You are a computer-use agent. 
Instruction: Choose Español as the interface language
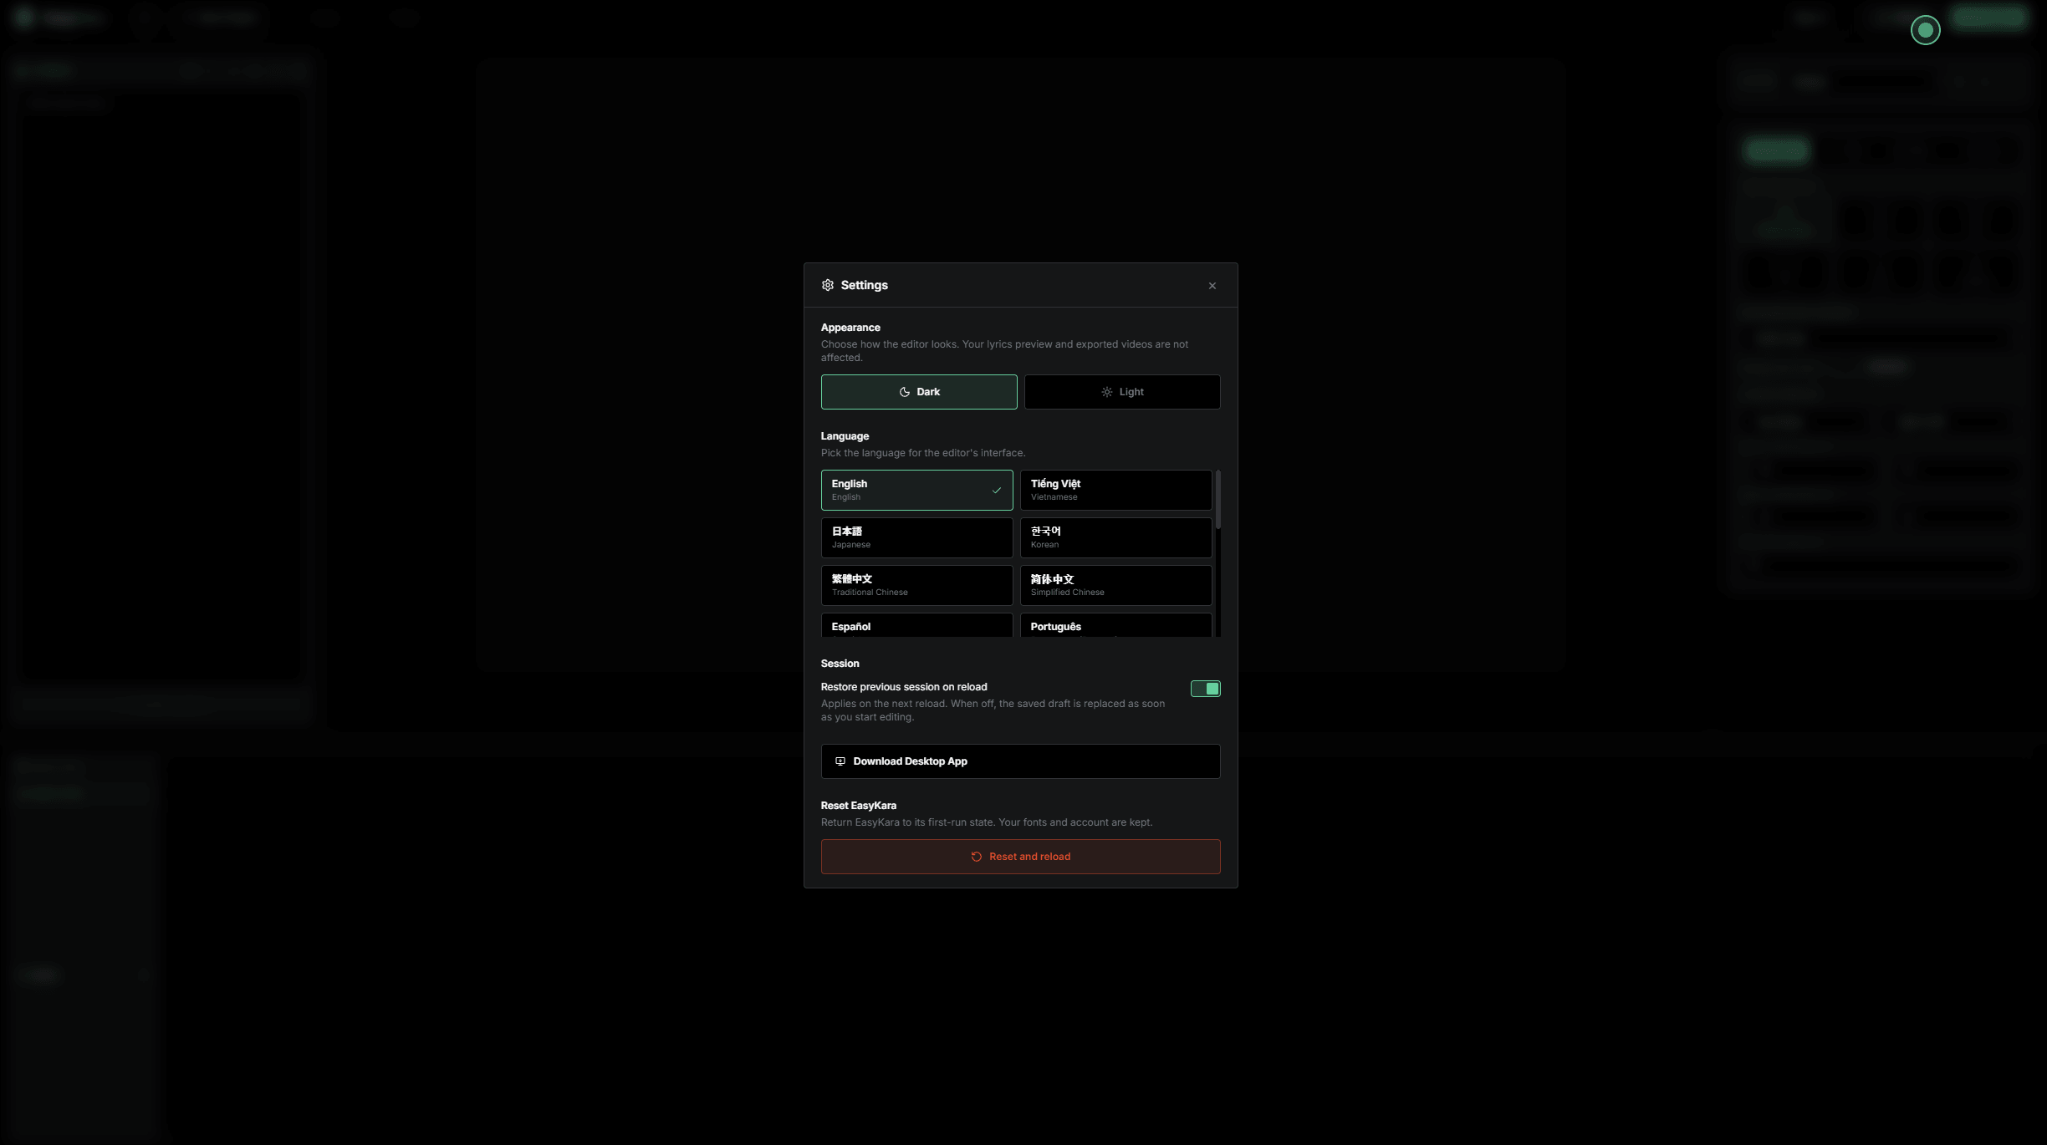(x=916, y=625)
